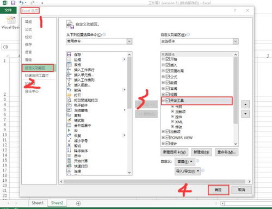Click the 新建选项卡(W) New Tab button
This screenshot has height=209, width=272.
(175, 152)
